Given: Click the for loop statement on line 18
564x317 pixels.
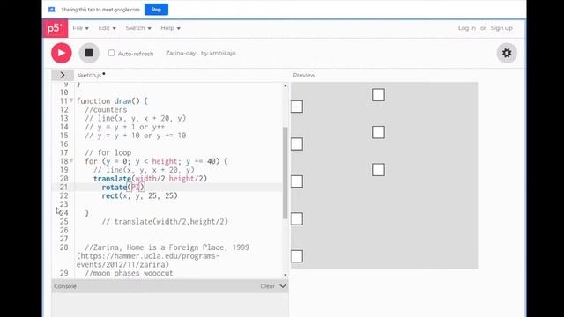Looking at the screenshot, I should (156, 161).
